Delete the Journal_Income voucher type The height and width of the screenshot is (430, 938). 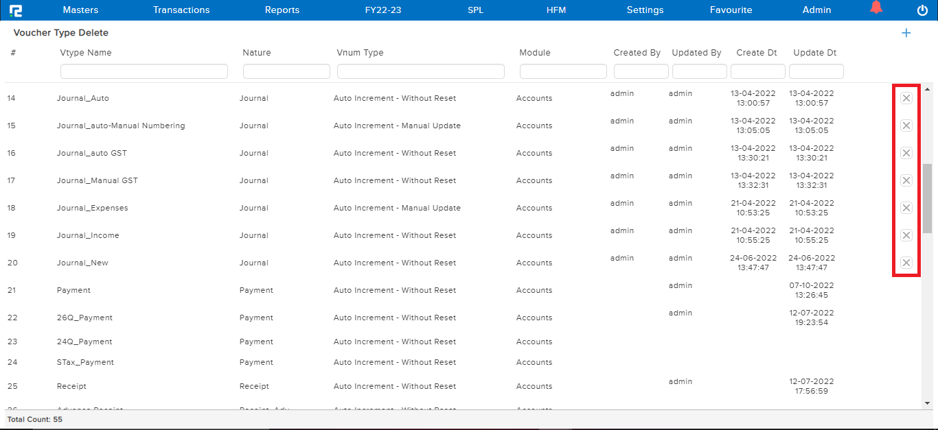[906, 235]
